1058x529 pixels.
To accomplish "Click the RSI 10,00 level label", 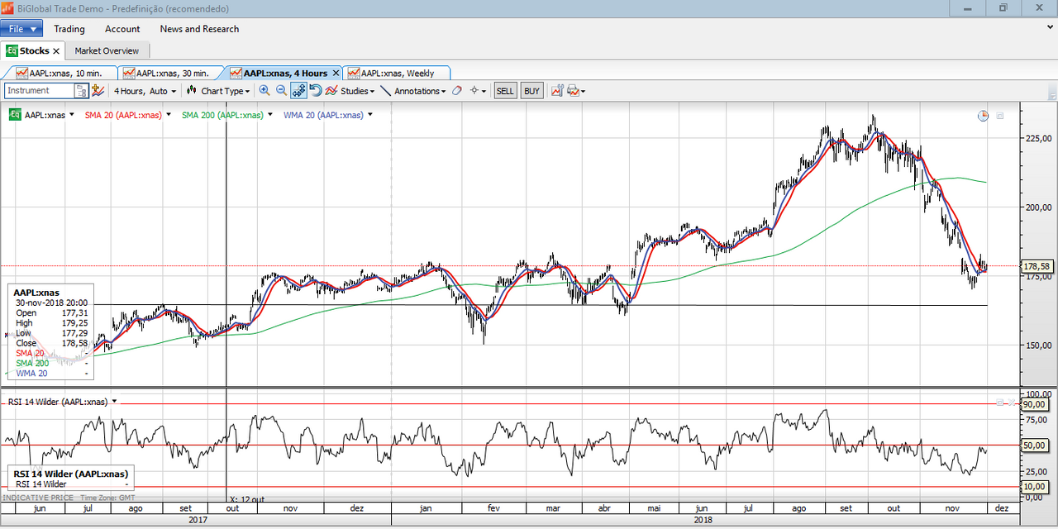I will tap(1035, 487).
